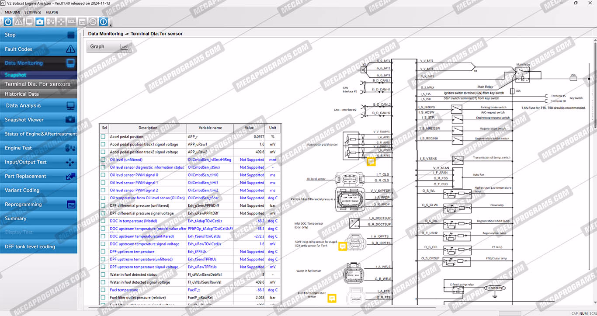597x316 pixels.
Task: Click Water in fuel detected status text
Action: coord(133,274)
